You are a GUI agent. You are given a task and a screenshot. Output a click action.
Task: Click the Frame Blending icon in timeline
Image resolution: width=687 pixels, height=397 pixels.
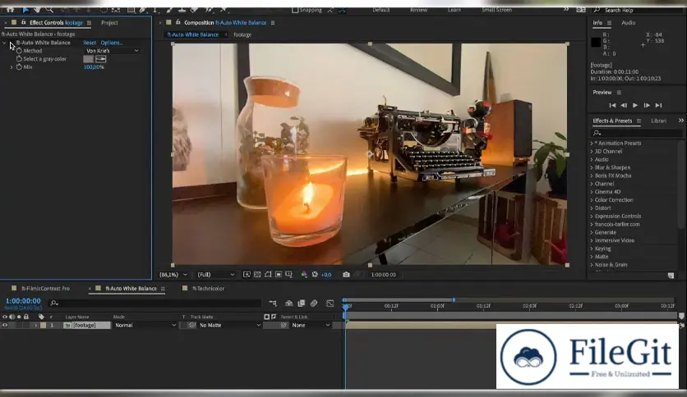(302, 303)
